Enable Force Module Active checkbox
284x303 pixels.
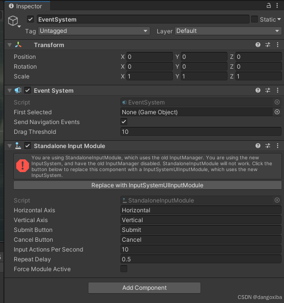pyautogui.click(x=124, y=269)
